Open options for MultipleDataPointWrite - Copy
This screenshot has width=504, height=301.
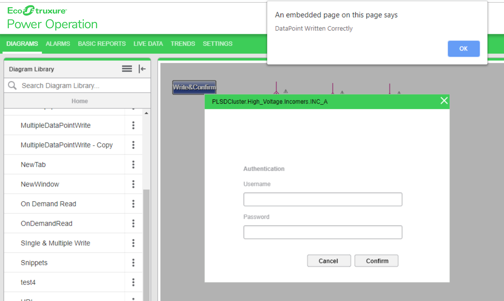tap(133, 145)
